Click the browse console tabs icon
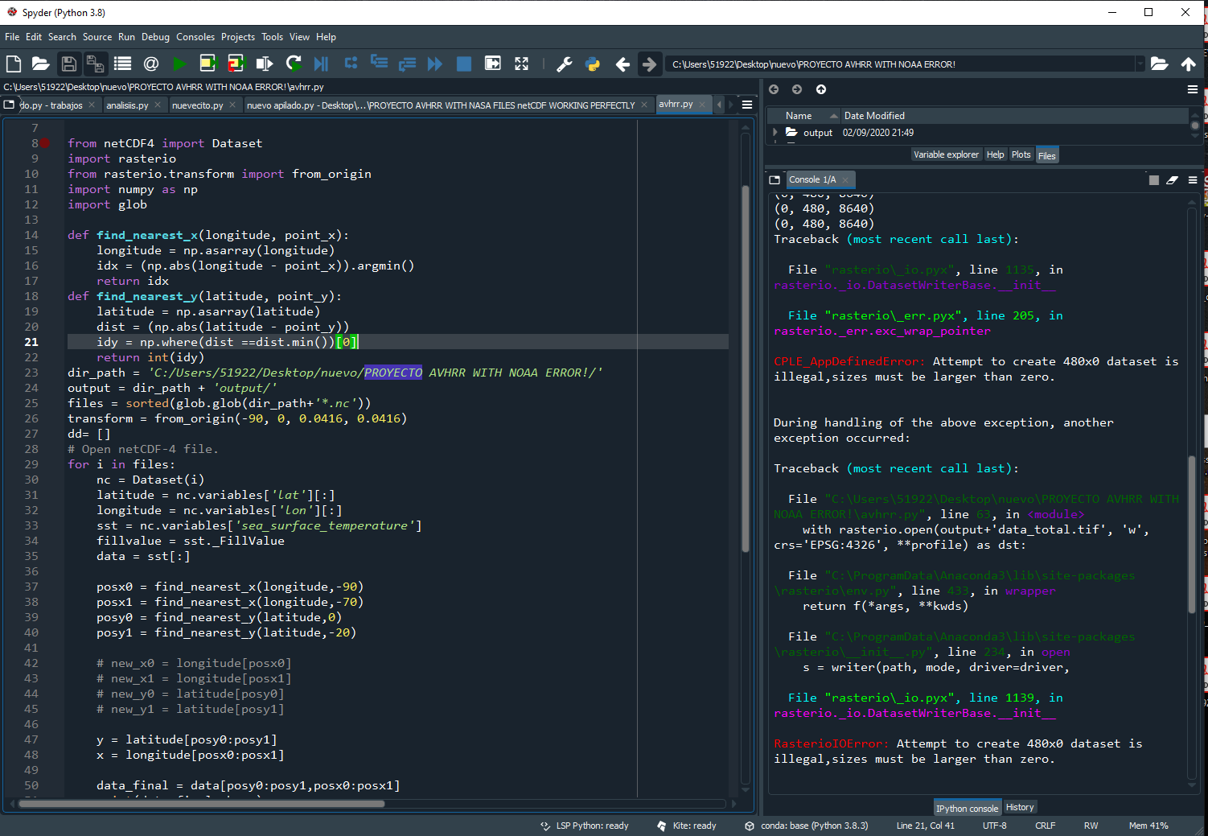Viewport: 1208px width, 836px height. [x=775, y=180]
